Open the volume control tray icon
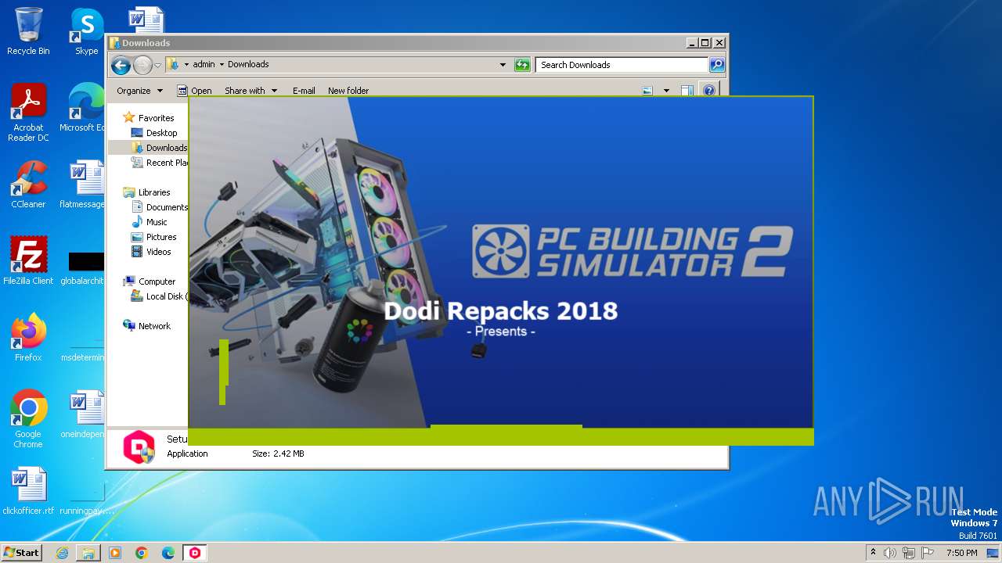The height and width of the screenshot is (563, 1002). coord(890,553)
